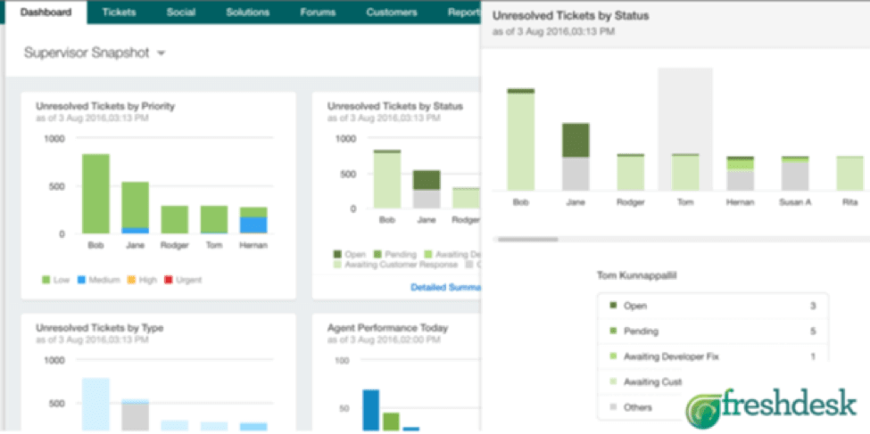The height and width of the screenshot is (434, 870).
Task: Toggle the Medium priority legend swatch
Action: pyautogui.click(x=83, y=280)
